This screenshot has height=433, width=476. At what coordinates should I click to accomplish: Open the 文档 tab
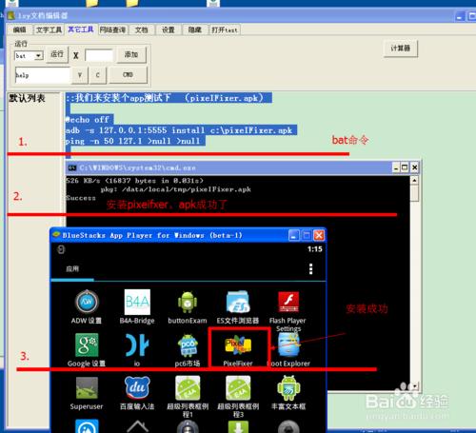(x=142, y=30)
